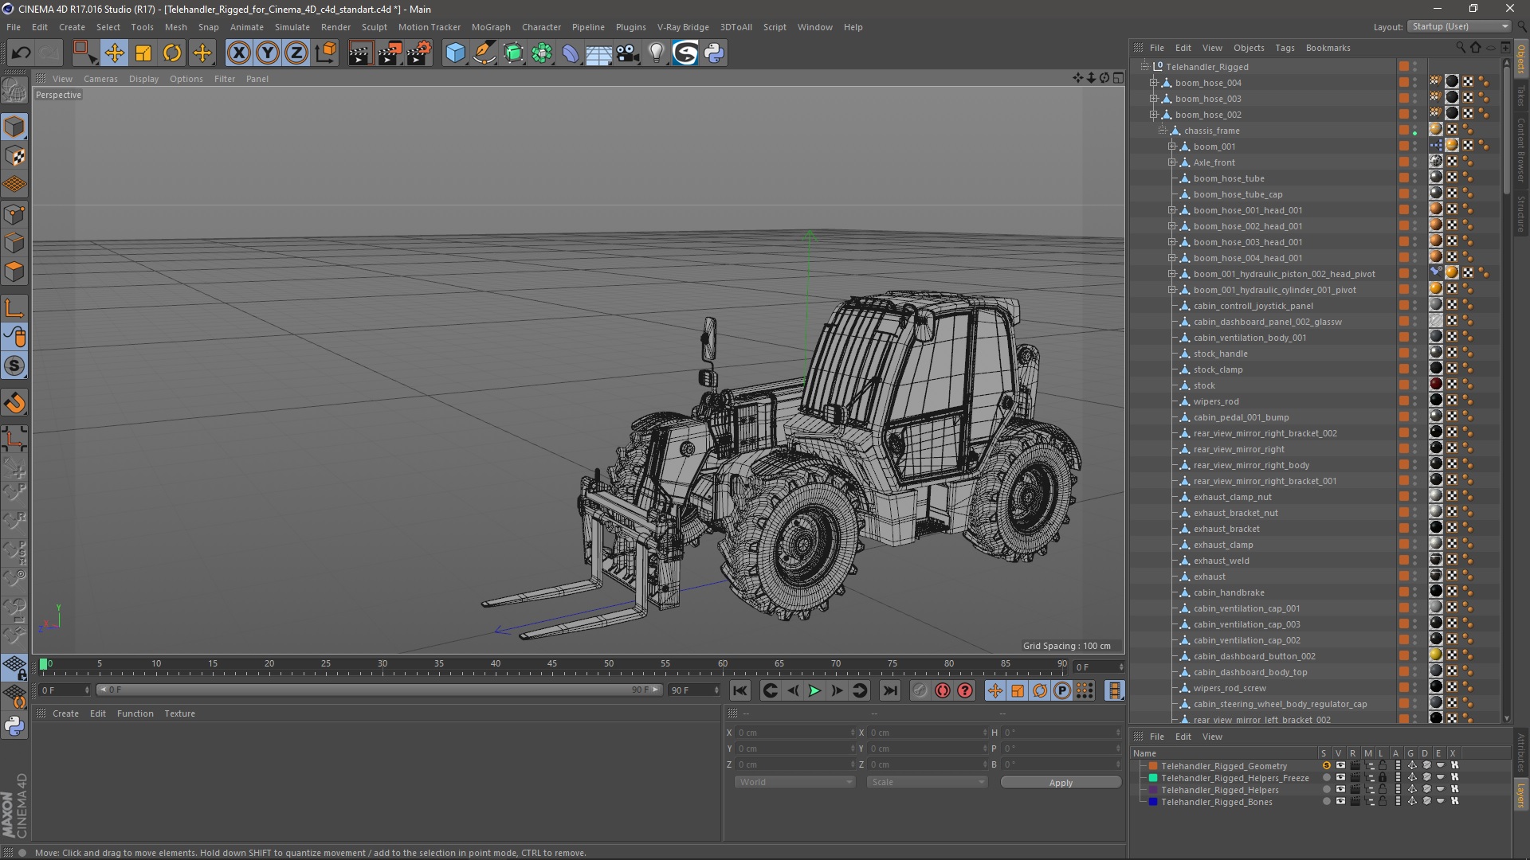Toggle the Z axis lock
This screenshot has width=1530, height=860.
[x=296, y=53]
